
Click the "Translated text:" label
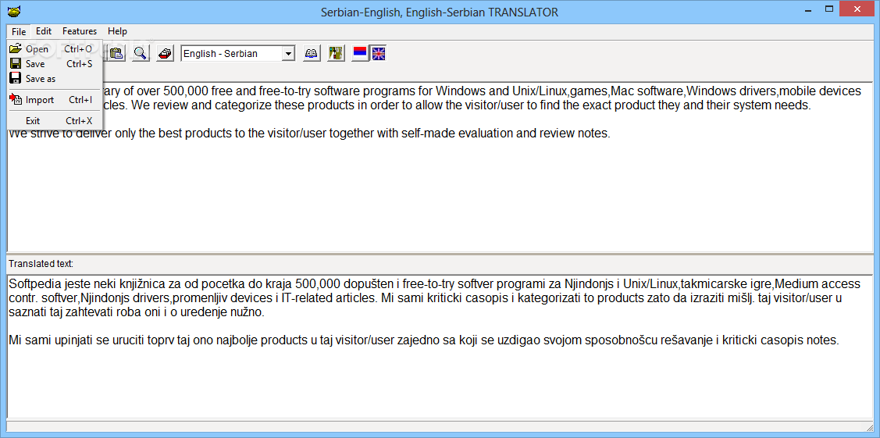coord(41,264)
